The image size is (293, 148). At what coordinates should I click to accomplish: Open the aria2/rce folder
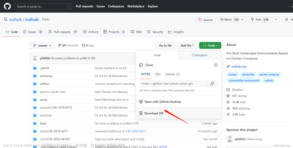[x=46, y=115]
